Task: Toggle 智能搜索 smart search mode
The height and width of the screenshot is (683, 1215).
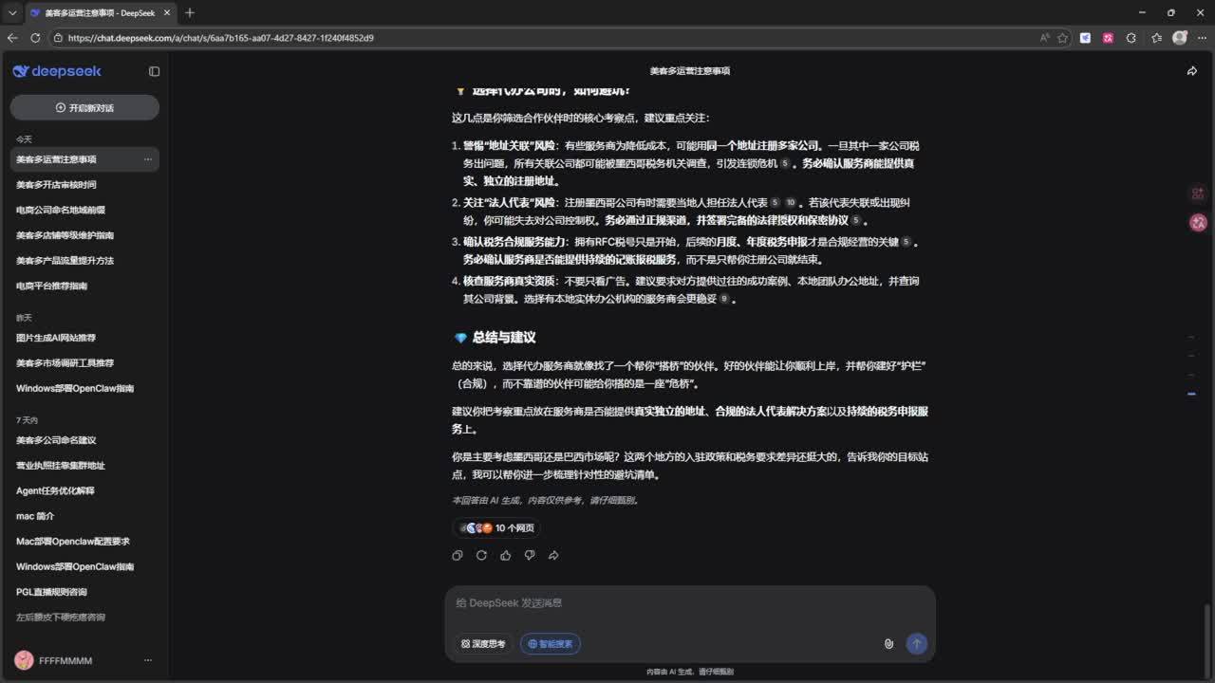Action: click(x=551, y=643)
